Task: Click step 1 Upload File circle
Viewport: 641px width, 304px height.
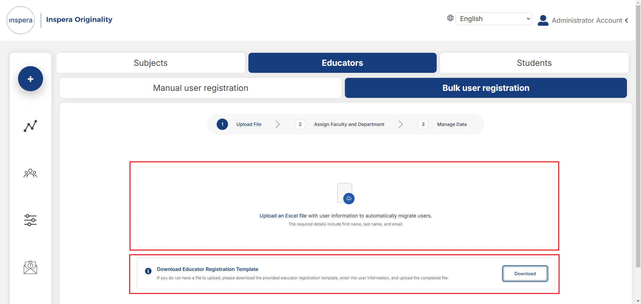Action: [222, 124]
